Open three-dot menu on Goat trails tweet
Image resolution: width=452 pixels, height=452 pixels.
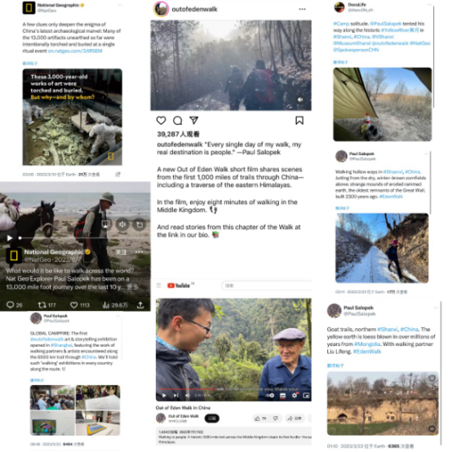click(436, 308)
